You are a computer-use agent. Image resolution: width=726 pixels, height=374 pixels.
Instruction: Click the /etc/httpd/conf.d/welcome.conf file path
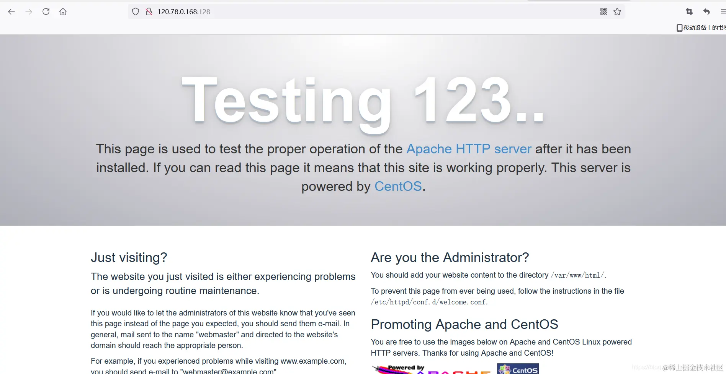click(428, 302)
